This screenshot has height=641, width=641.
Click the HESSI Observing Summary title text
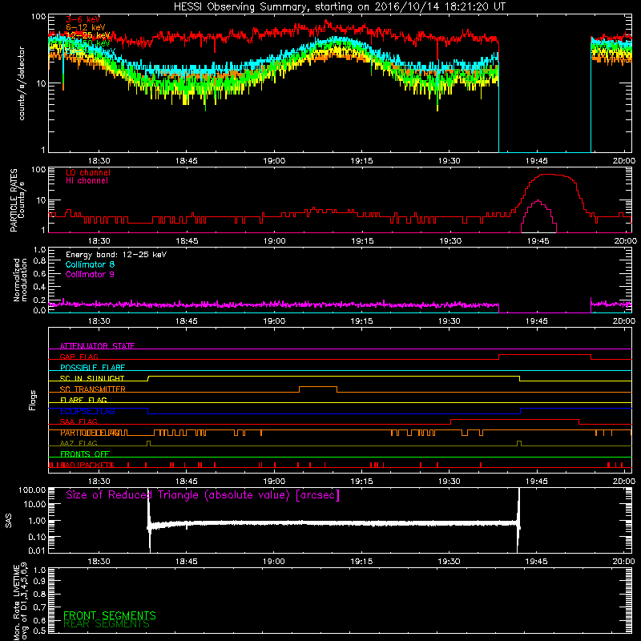point(340,7)
